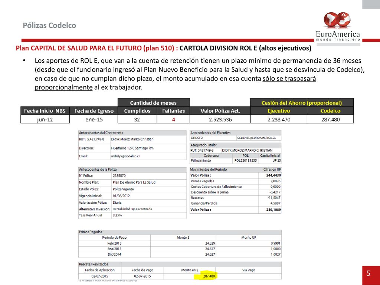
Task: Click the address 'Huerfanos 1270 Santiago Rm'
Action: 132,148
